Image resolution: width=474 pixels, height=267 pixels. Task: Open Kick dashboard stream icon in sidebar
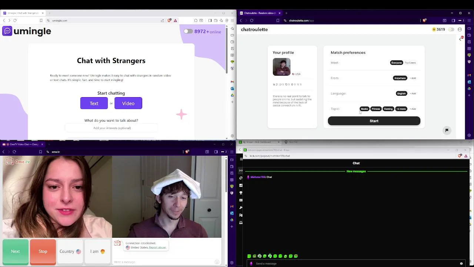click(x=241, y=171)
